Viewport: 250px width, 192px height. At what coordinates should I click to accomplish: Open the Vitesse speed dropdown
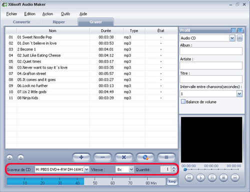pos(131,169)
